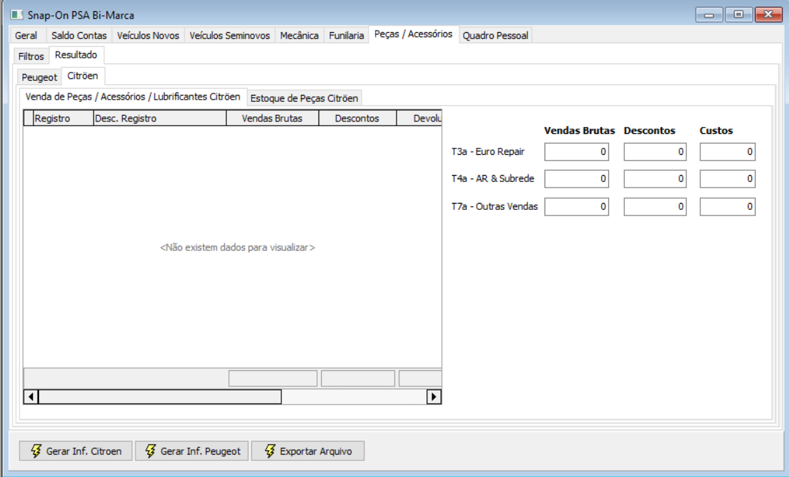Click the T3a - Euro Repair label
This screenshot has height=477, width=789.
pos(488,151)
